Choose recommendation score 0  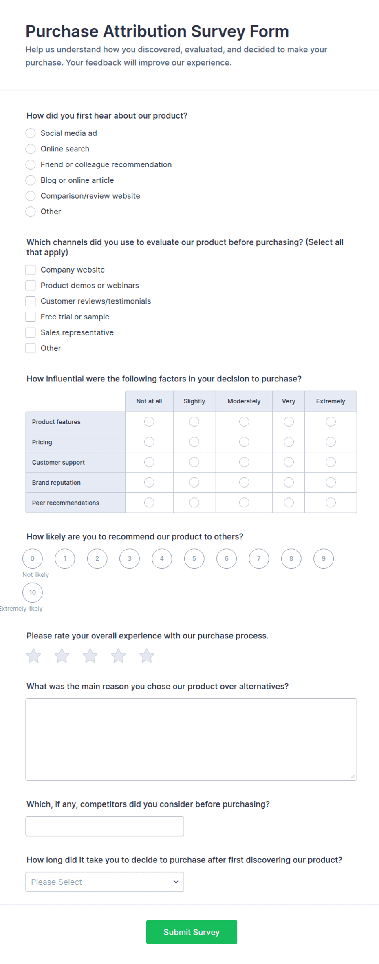pos(33,558)
